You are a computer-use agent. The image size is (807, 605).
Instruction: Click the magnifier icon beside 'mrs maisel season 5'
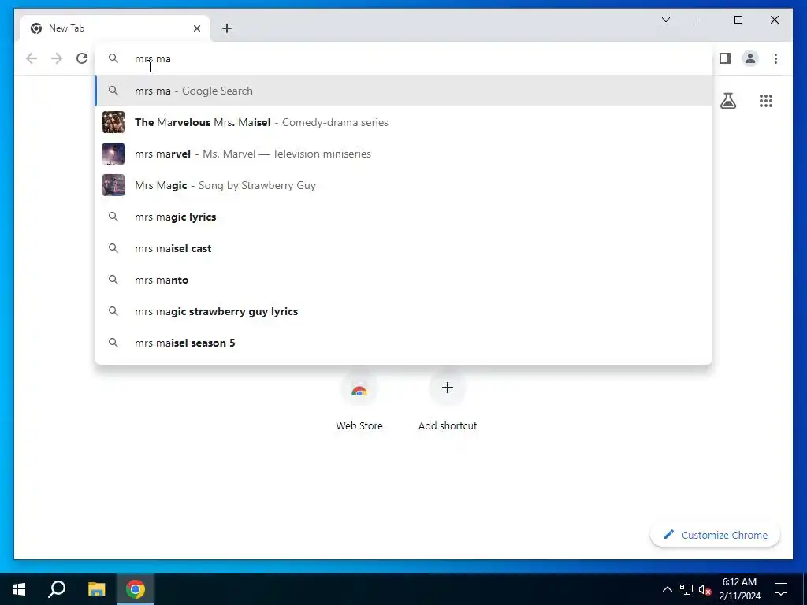click(113, 343)
